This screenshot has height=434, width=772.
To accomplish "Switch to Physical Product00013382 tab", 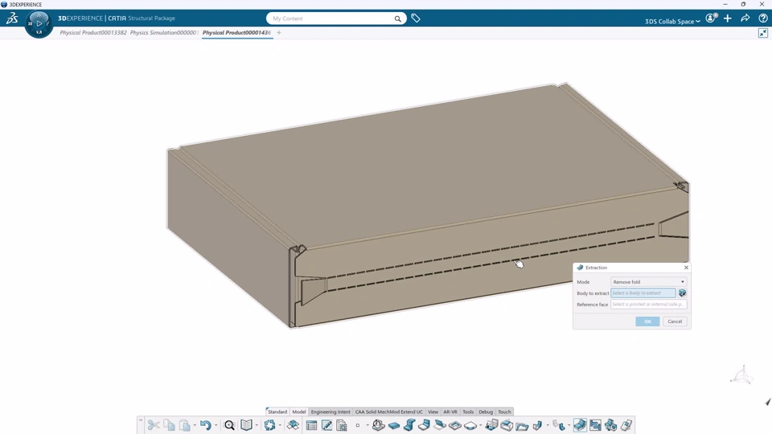I will click(x=93, y=32).
